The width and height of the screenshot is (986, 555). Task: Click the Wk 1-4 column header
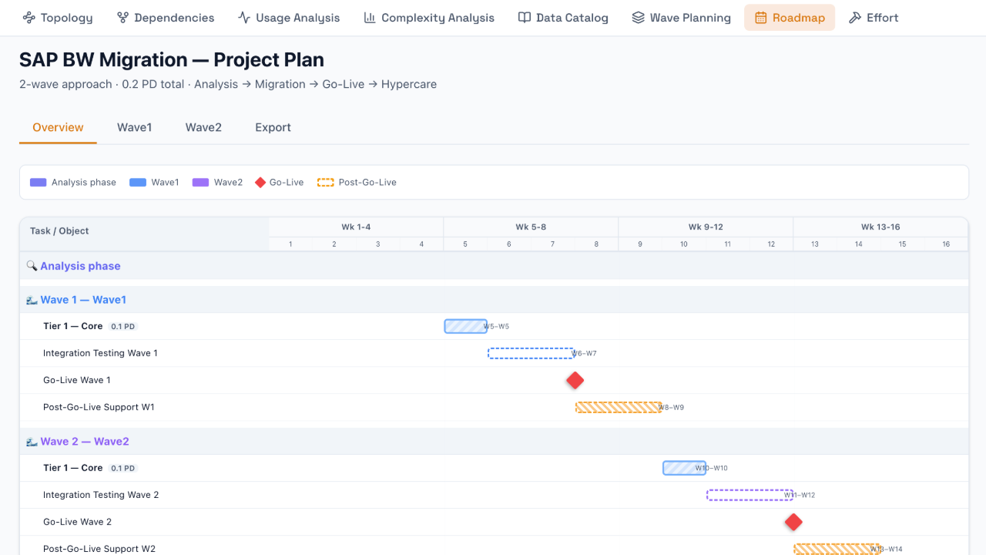[356, 227]
